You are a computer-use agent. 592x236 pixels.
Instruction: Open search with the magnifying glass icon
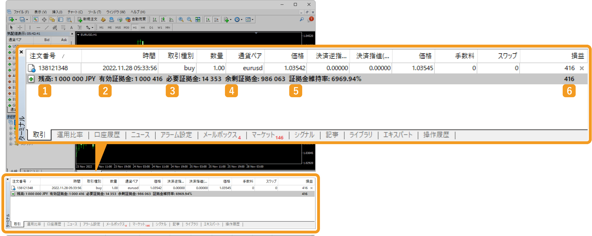[302, 19]
